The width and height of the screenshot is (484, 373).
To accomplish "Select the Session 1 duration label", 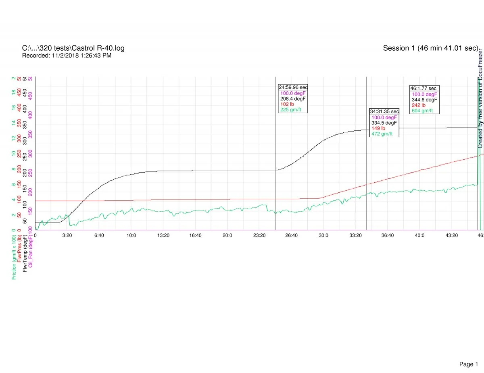I will (430, 48).
